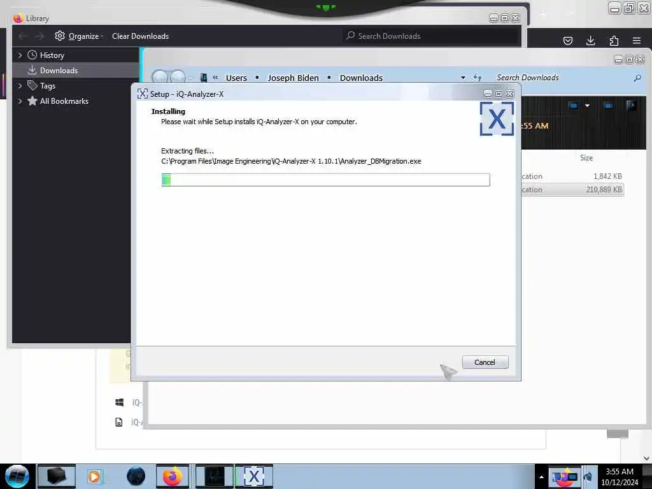This screenshot has height=489, width=652.
Task: Click the installation progress bar
Action: tap(325, 180)
